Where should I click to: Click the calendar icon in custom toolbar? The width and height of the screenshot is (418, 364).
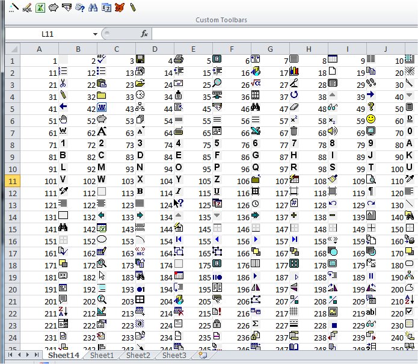click(106, 8)
